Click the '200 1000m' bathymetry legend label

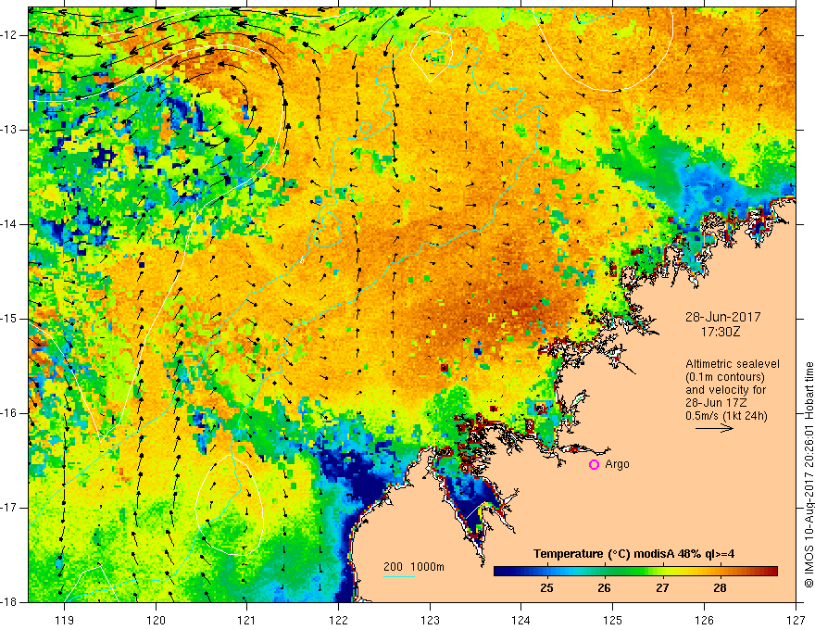(414, 567)
